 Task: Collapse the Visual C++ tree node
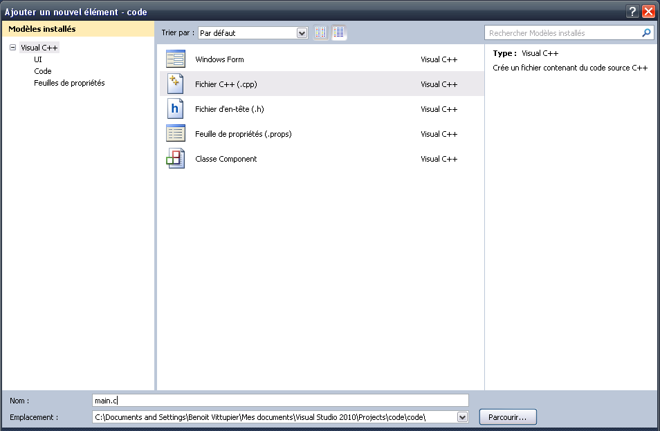tap(12, 48)
